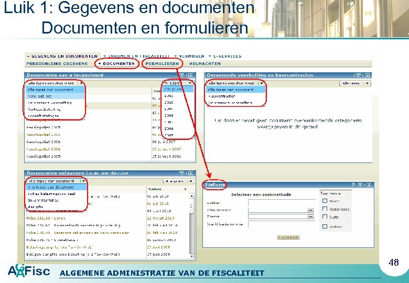The image size is (409, 283).
Task: Open the Aanslagbiljet dated 08 juni 2007
Action: click(44, 141)
